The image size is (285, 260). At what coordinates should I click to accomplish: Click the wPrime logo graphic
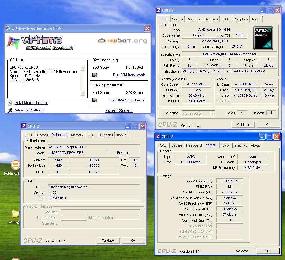[40, 43]
